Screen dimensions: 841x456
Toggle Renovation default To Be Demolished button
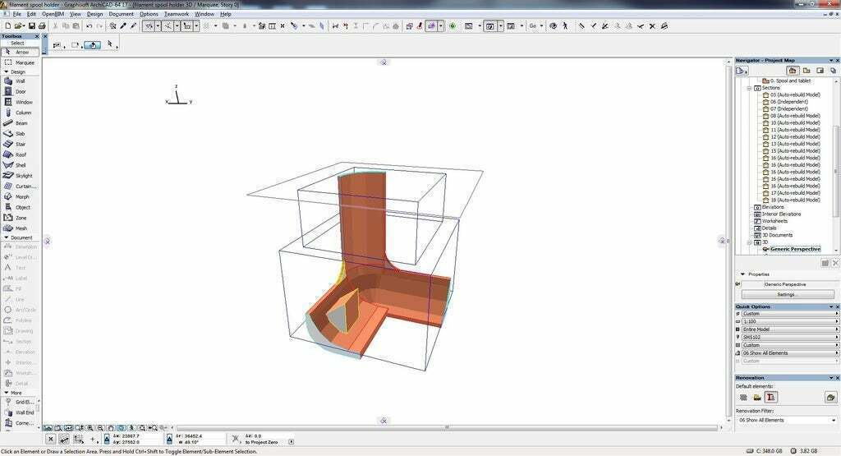756,398
